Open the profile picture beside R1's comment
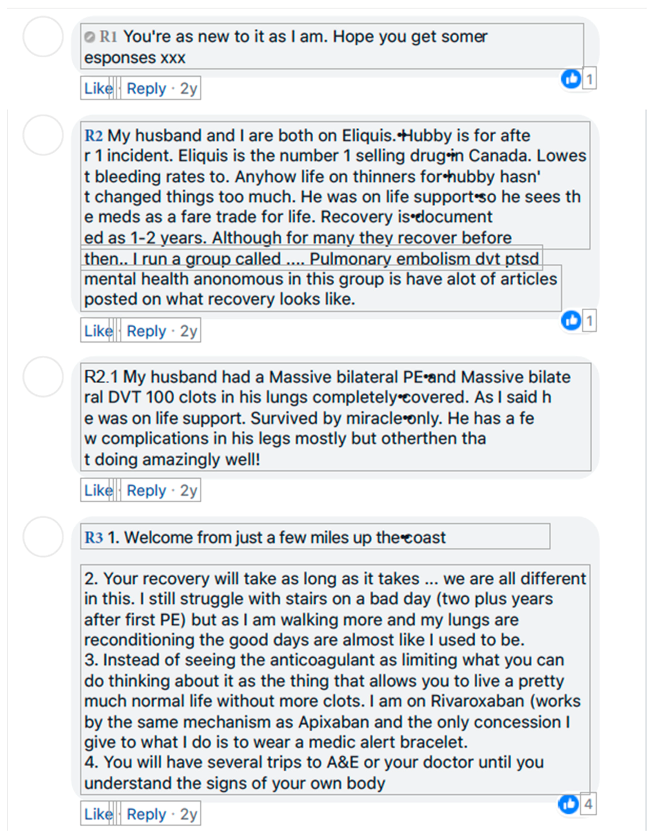 click(43, 37)
